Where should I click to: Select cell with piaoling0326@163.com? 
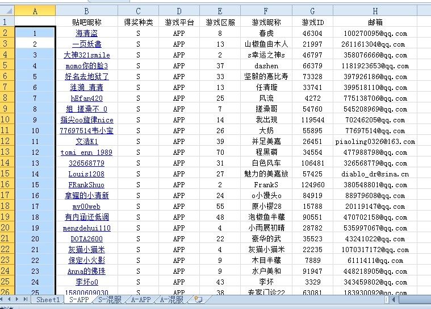click(x=375, y=141)
